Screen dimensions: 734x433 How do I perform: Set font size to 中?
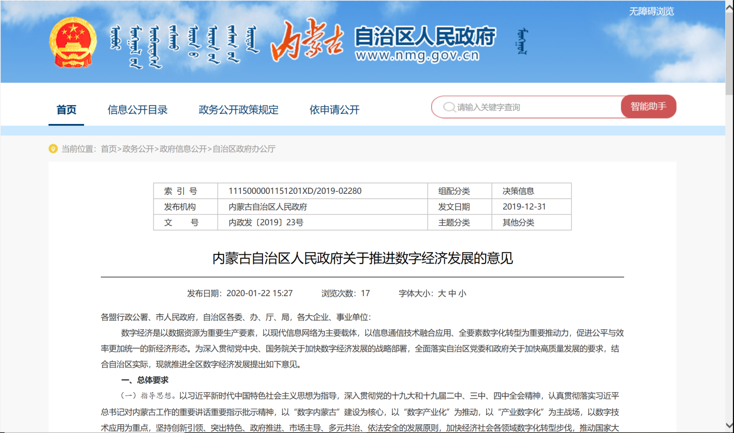(x=452, y=293)
